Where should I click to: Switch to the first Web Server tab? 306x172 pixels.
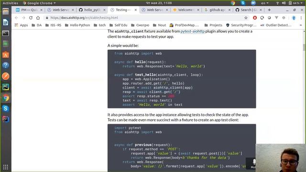[61, 10]
